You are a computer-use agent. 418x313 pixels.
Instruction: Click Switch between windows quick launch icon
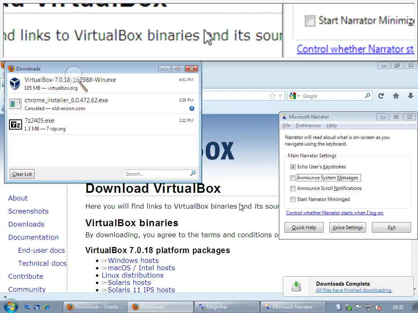(x=37, y=307)
